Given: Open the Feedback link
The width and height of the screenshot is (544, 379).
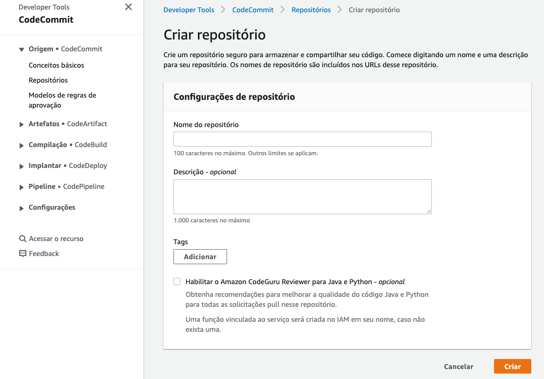Looking at the screenshot, I should tap(44, 253).
